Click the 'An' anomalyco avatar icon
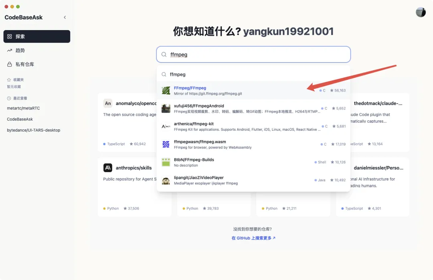 click(x=108, y=103)
